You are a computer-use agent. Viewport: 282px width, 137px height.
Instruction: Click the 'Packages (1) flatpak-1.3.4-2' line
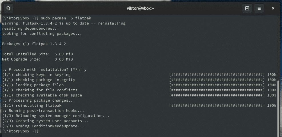click(x=34, y=44)
